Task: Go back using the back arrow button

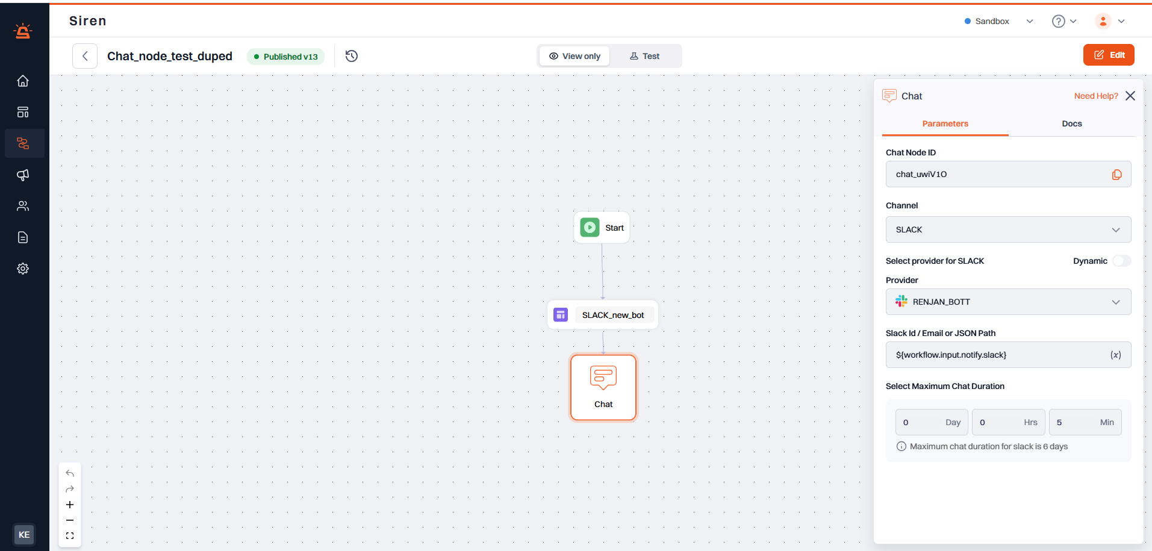Action: coord(85,56)
